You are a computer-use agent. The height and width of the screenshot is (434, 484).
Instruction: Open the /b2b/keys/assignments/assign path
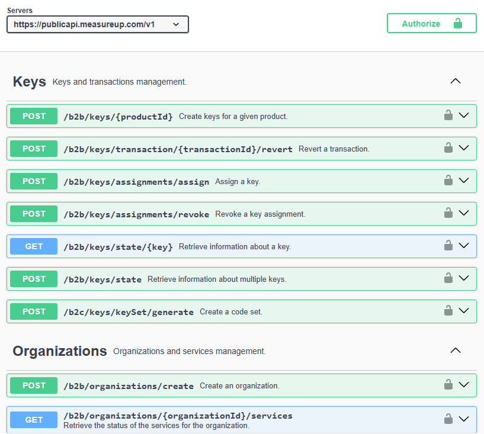[x=136, y=182]
